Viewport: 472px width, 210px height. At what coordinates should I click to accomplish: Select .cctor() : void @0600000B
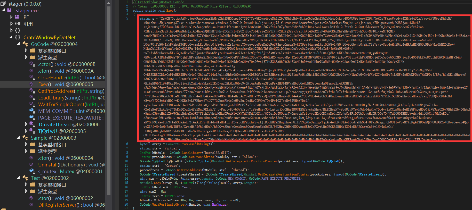click(67, 64)
